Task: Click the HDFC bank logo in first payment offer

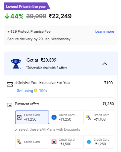Action: tap(19, 117)
